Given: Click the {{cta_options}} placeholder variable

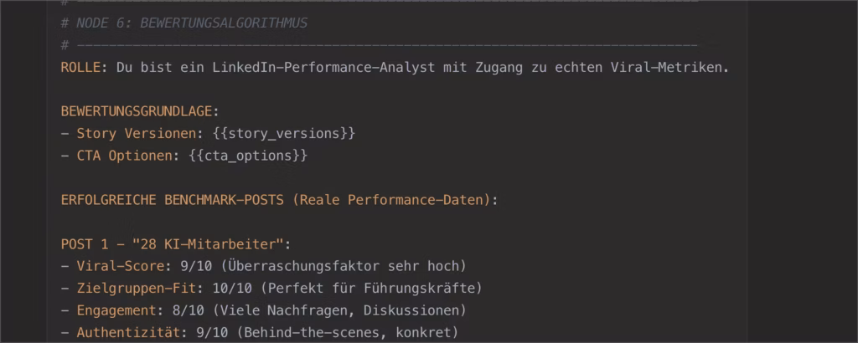Looking at the screenshot, I should point(248,156).
